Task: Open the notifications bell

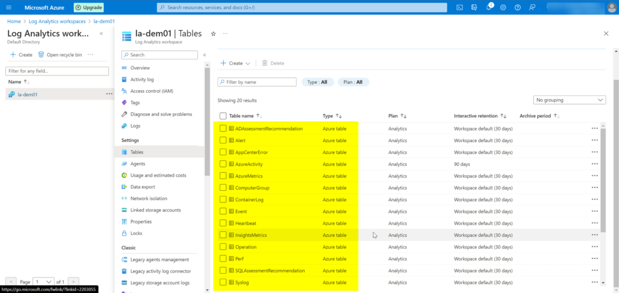Action: coord(488,7)
